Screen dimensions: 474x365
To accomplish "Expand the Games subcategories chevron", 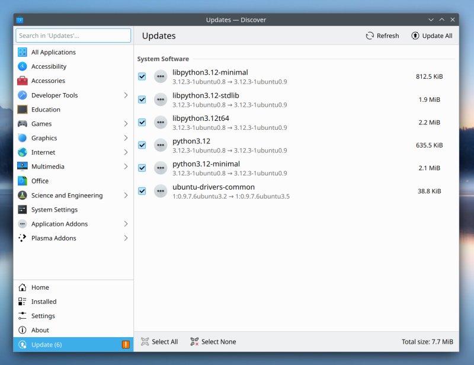I will (x=126, y=124).
